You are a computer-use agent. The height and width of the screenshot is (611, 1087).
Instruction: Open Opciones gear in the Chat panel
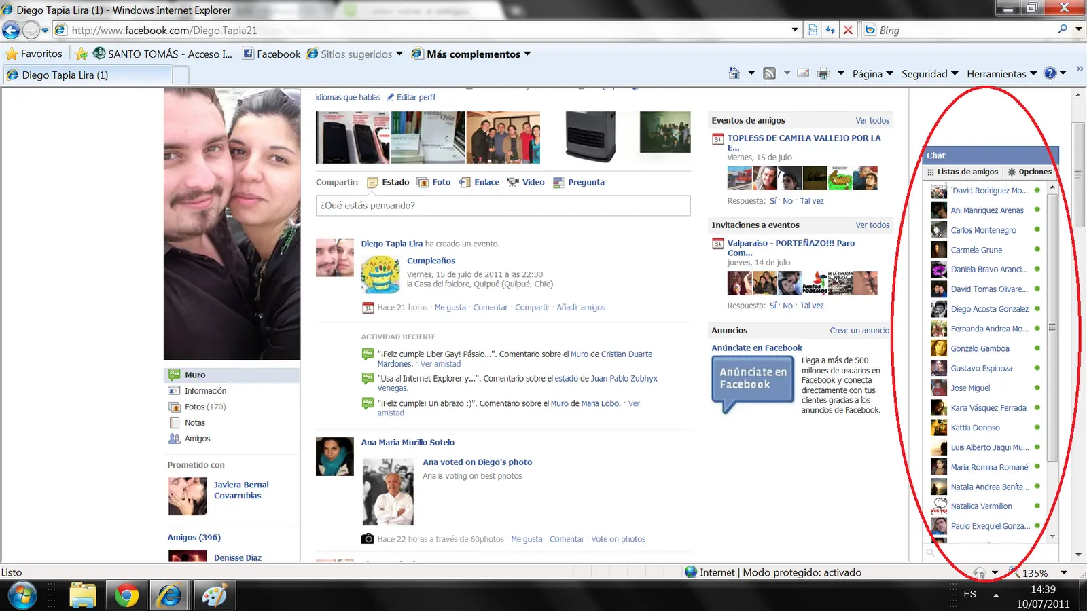point(1029,172)
